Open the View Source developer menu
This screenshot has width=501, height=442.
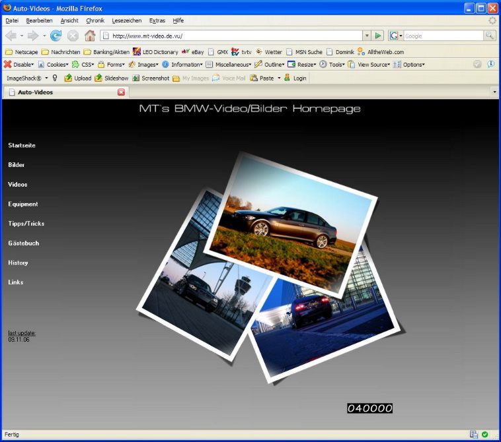coord(369,65)
